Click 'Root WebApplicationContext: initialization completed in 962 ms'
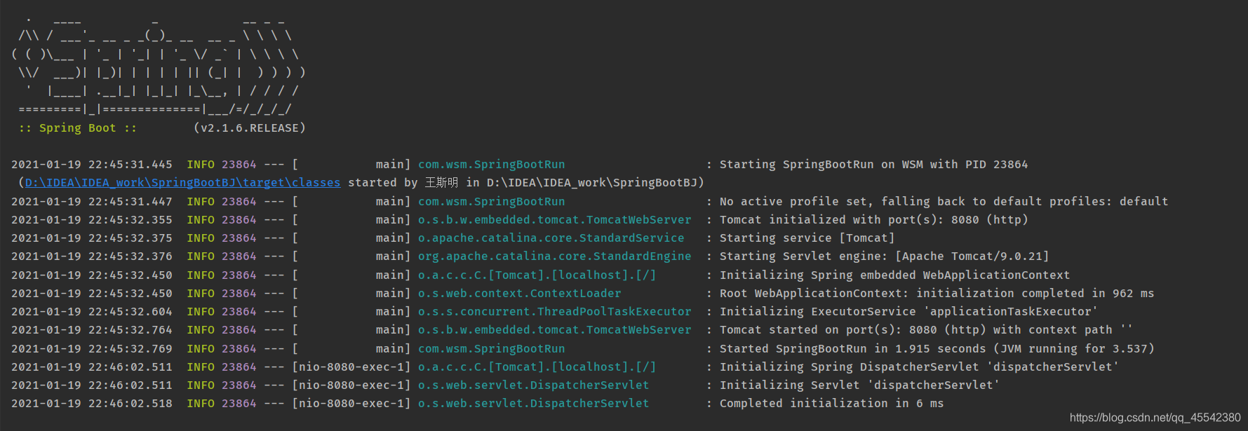Screen dimensions: 1248x431 coord(937,294)
